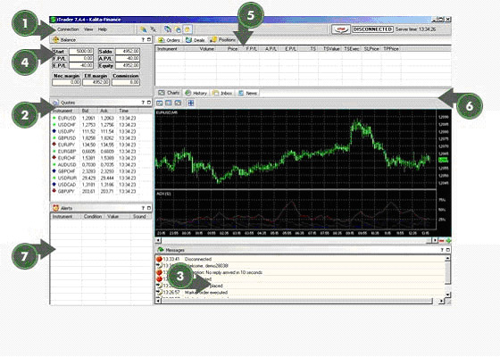Viewport: 500px width, 357px height.
Task: Click the Equity value field
Action: point(128,66)
